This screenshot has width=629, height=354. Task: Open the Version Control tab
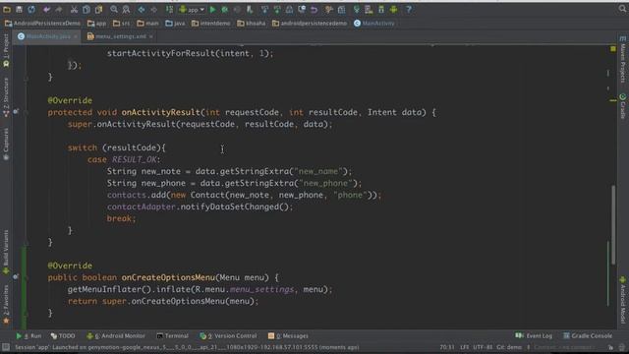coord(228,336)
